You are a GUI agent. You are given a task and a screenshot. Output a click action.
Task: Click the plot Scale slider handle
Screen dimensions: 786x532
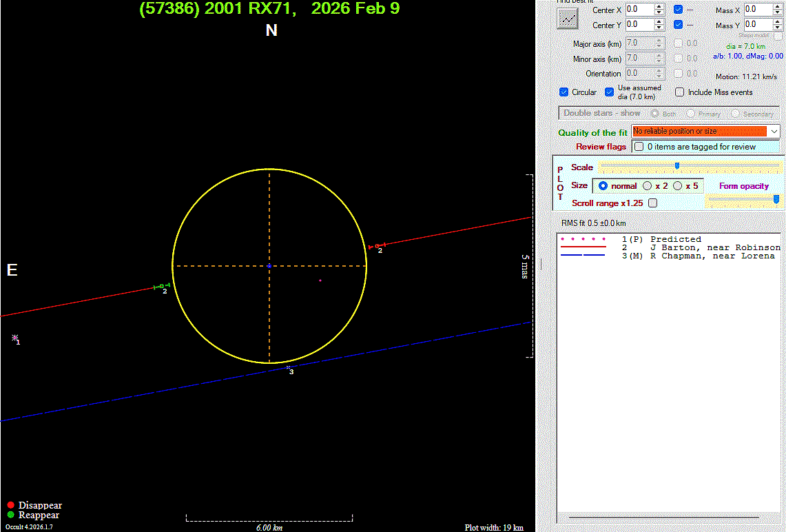coord(677,165)
